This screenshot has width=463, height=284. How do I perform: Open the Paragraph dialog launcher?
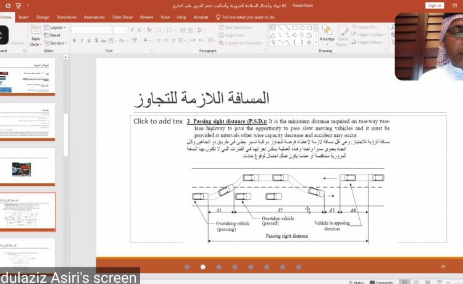pos(265,51)
